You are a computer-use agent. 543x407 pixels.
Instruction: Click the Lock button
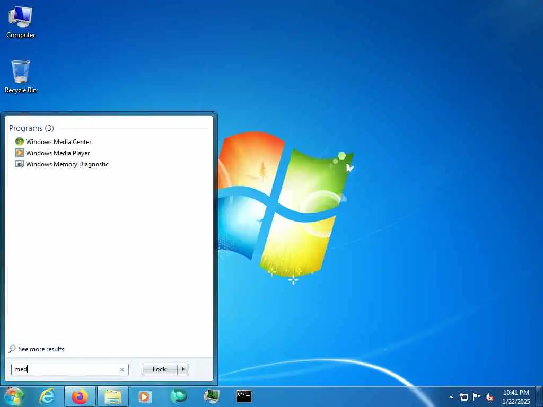159,369
